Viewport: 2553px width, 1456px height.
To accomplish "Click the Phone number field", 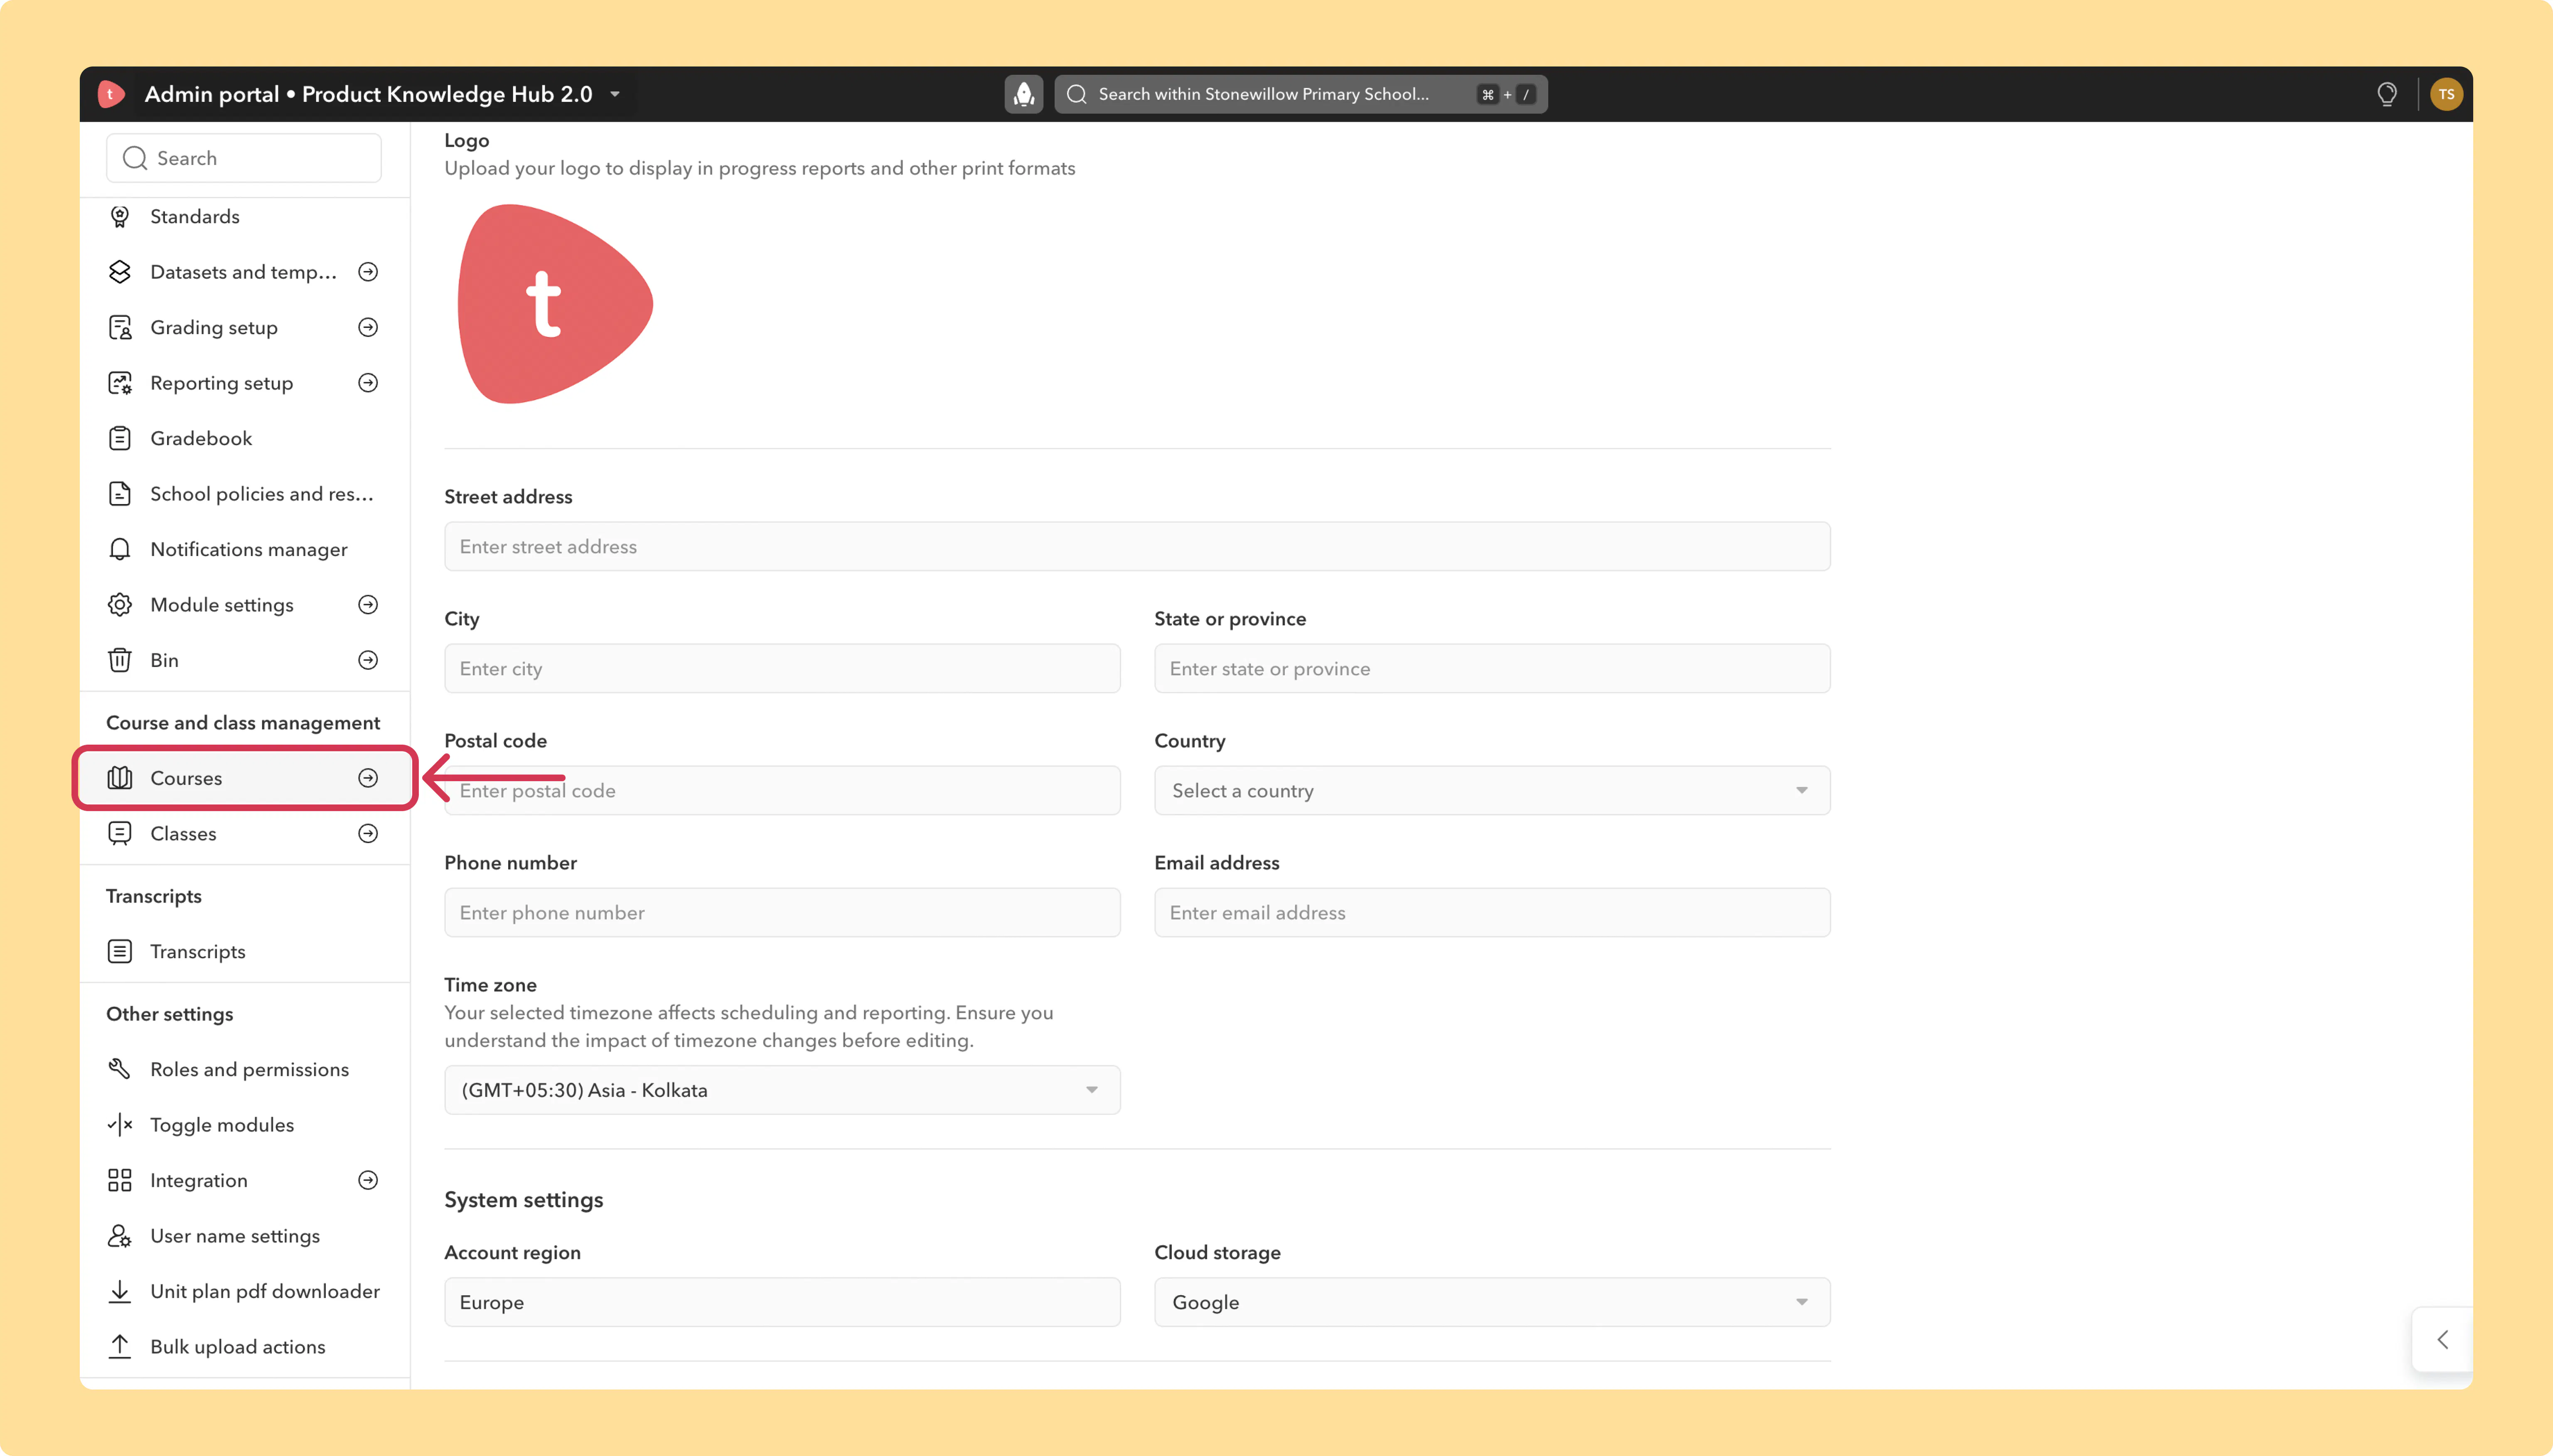I will coord(782,912).
